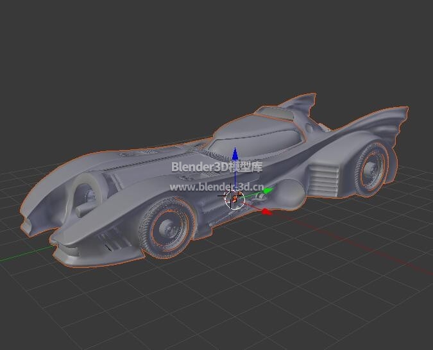
Task: Select the Batmobile front wheel
Action: tap(167, 228)
